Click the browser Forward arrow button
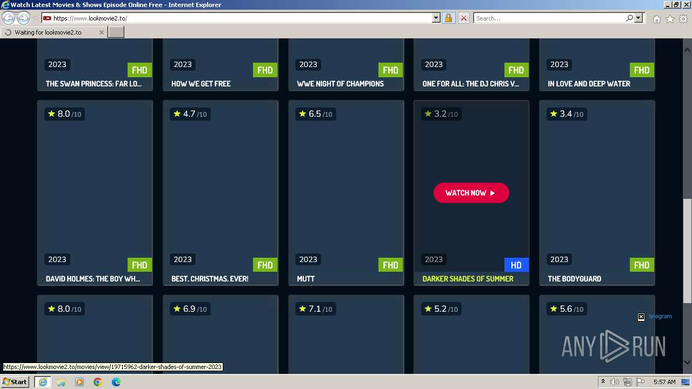The height and width of the screenshot is (389, 692). click(x=23, y=18)
